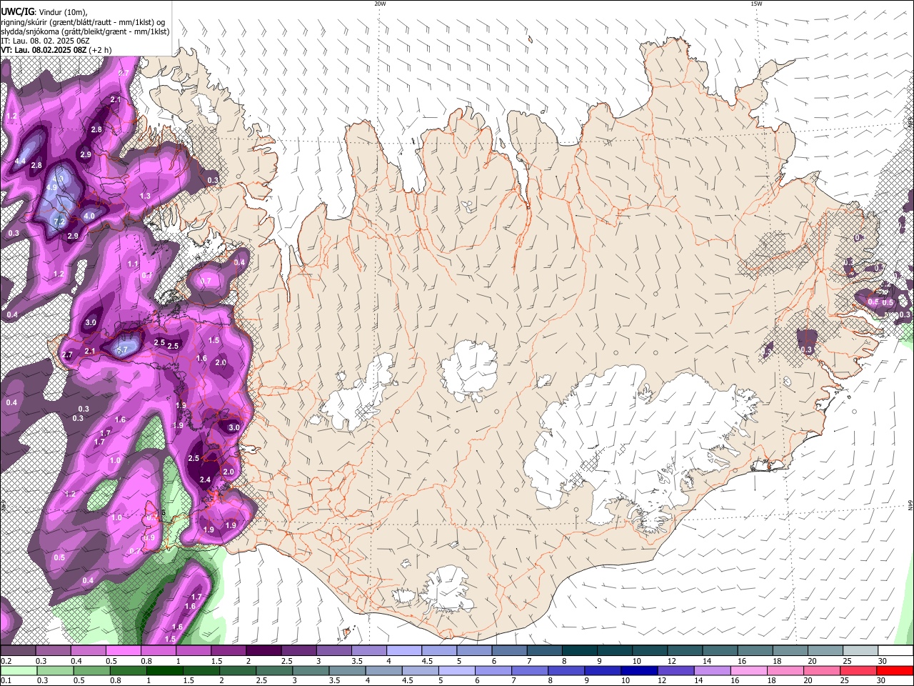
Task: Select the bright pink 0.5 snow legend swatch
Action: tap(123, 651)
